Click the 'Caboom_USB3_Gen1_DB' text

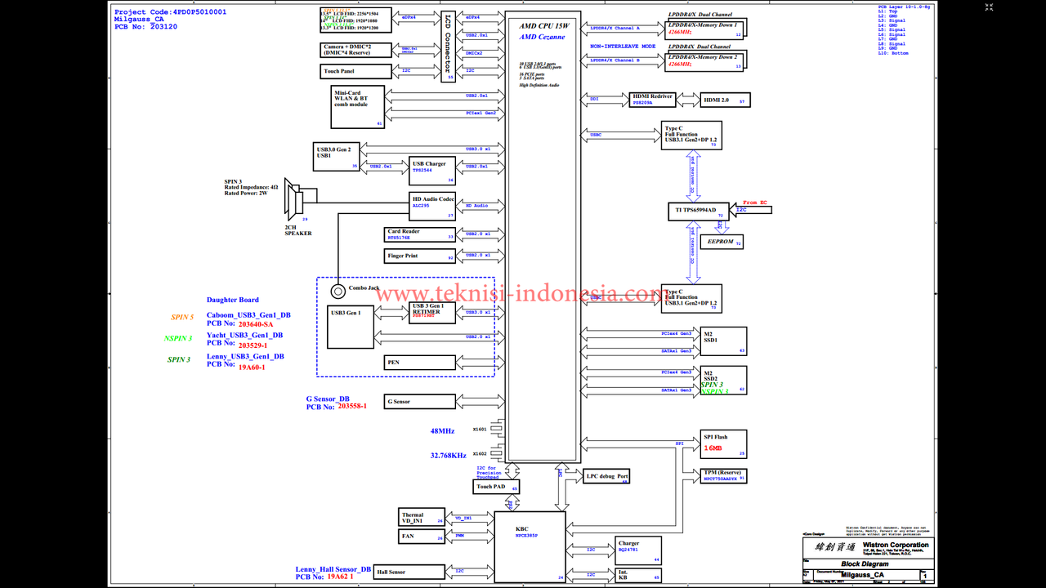click(248, 314)
